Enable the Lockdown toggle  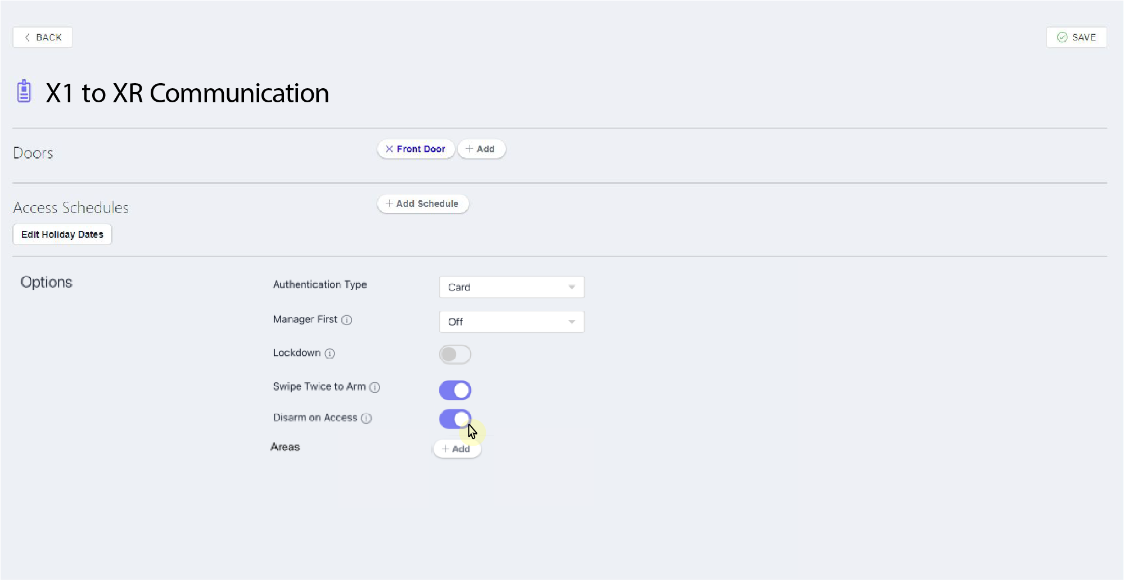[x=455, y=354]
